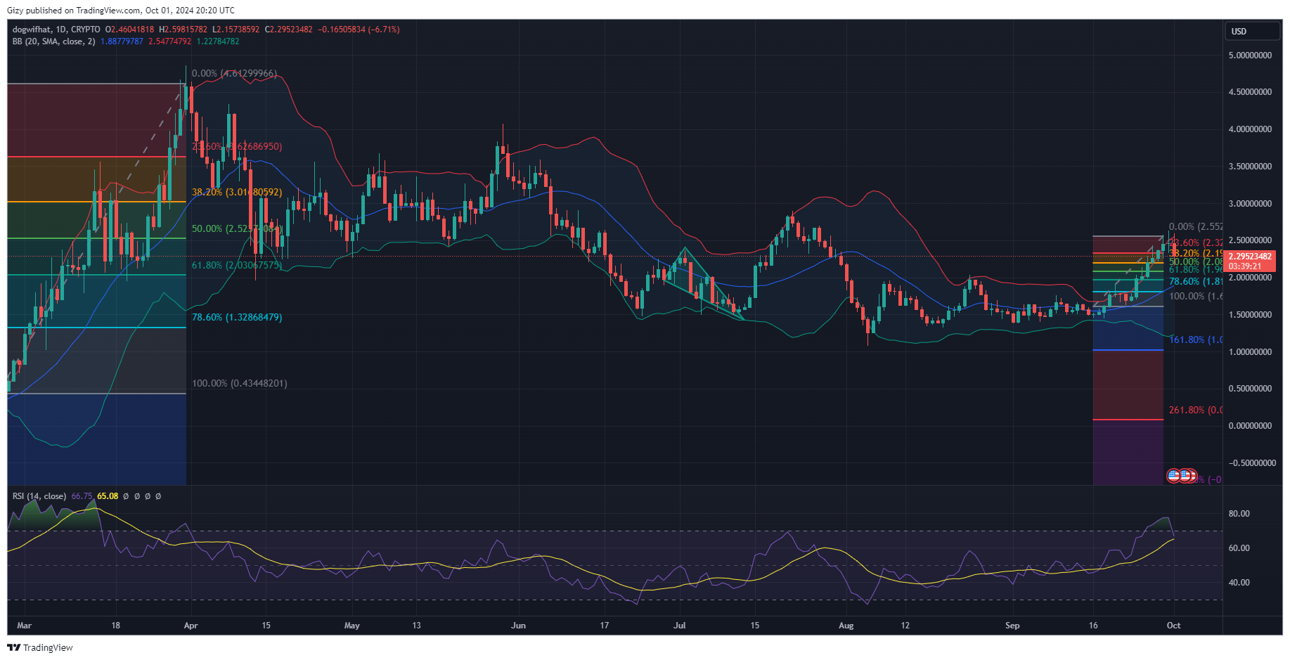Click the RSI moving average value 65.08
1290x660 pixels.
(108, 496)
